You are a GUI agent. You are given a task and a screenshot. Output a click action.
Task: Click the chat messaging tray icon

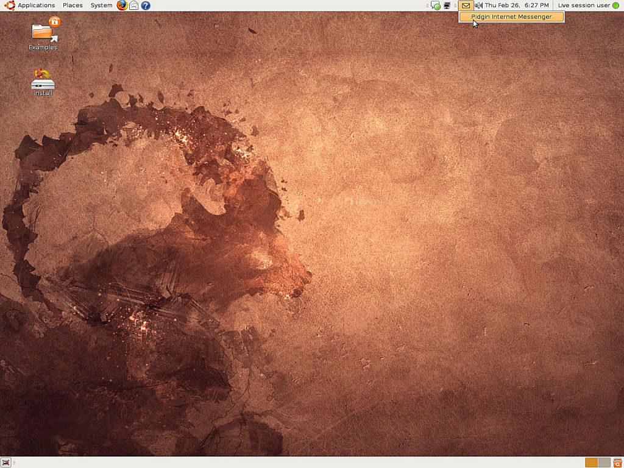tap(434, 5)
